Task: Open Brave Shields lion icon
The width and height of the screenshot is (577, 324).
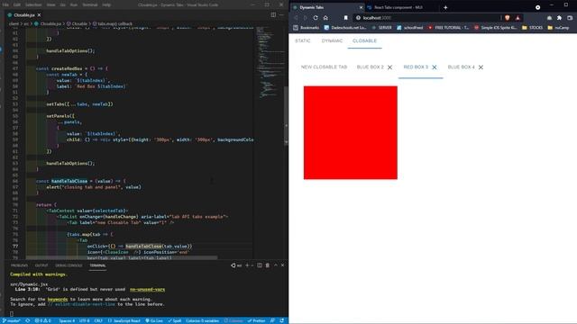Action: click(x=508, y=18)
